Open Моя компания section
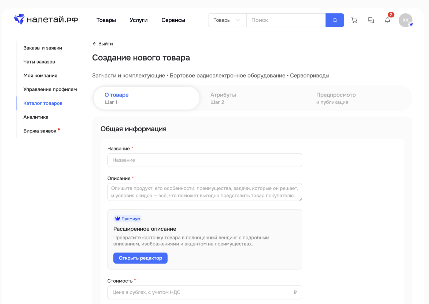Screen dimensions: 429x304 click(x=40, y=76)
